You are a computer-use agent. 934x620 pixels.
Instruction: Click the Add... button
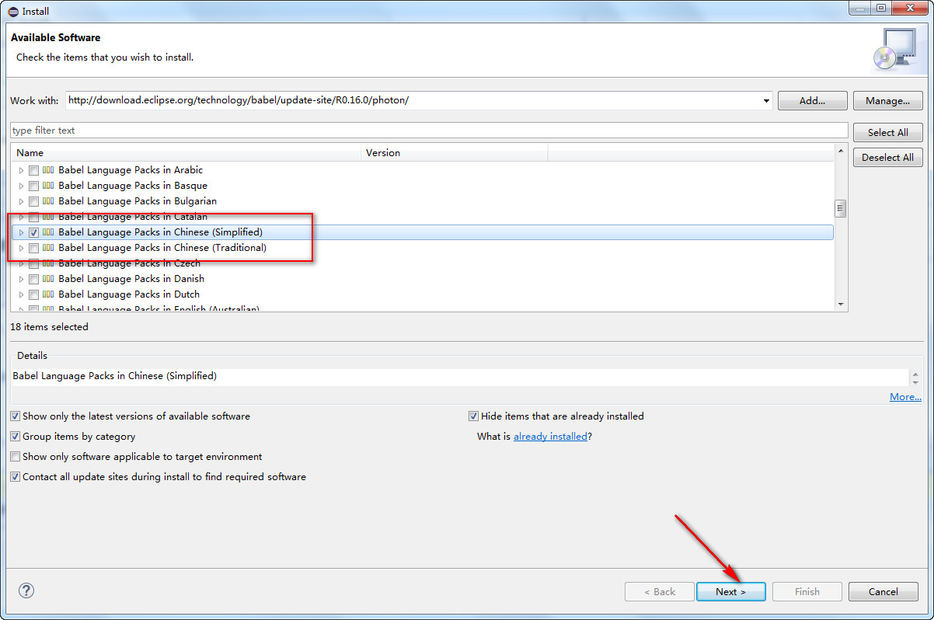[x=812, y=101]
